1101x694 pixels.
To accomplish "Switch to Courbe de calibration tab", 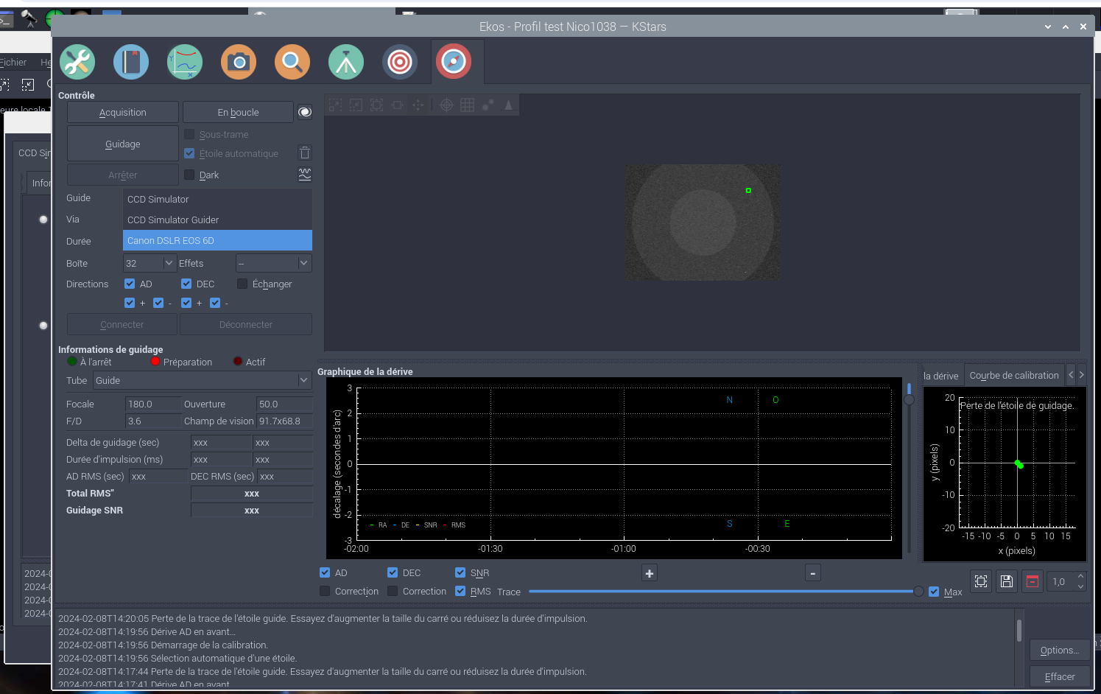I will pyautogui.click(x=1013, y=376).
